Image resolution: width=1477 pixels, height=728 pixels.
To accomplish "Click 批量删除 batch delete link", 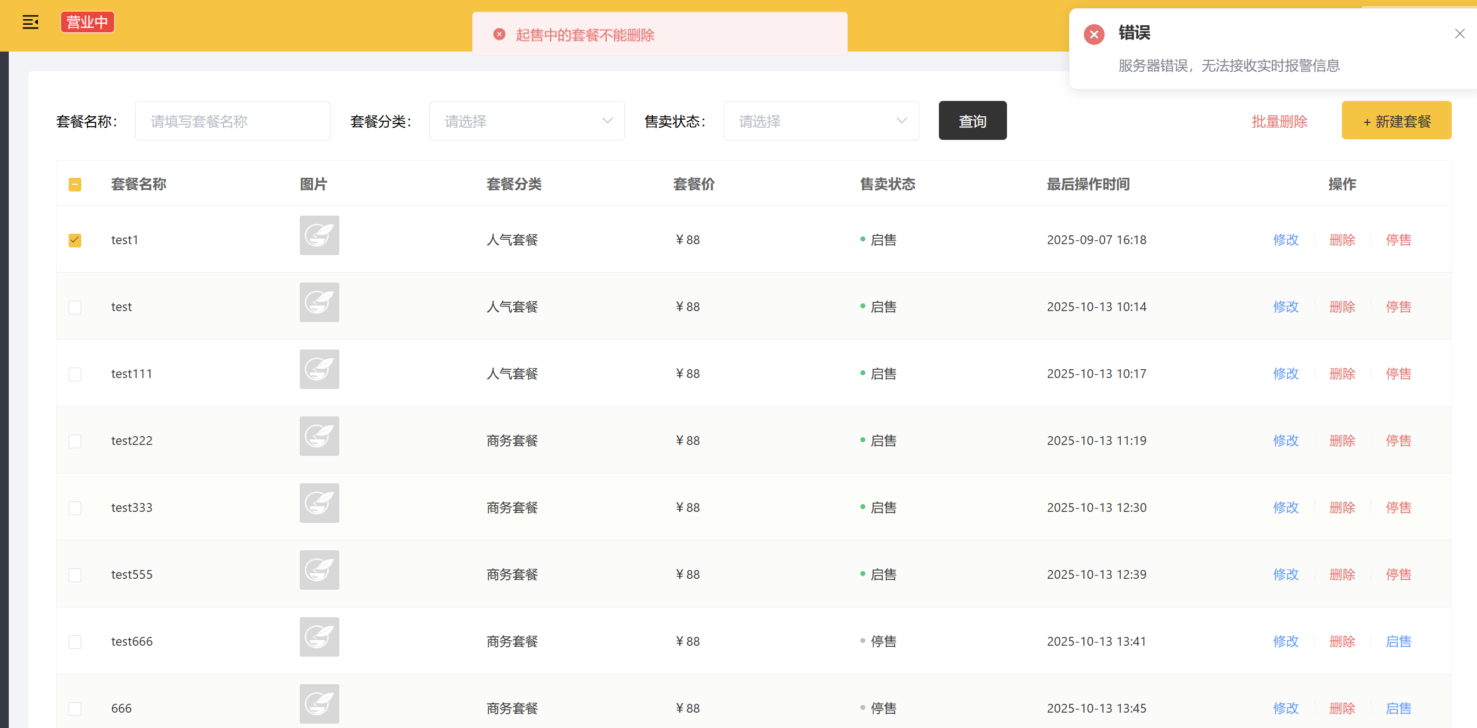I will [1279, 121].
